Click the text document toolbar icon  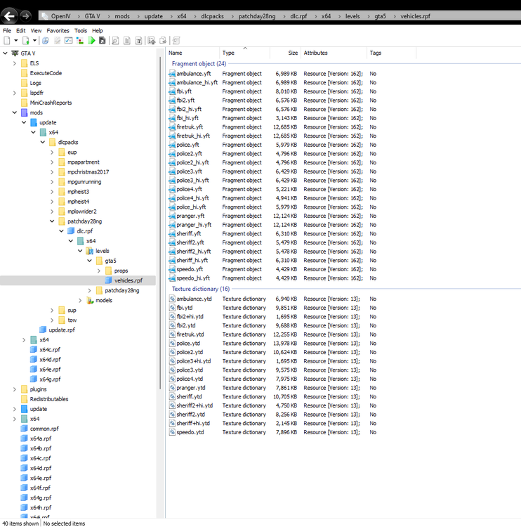(x=138, y=41)
